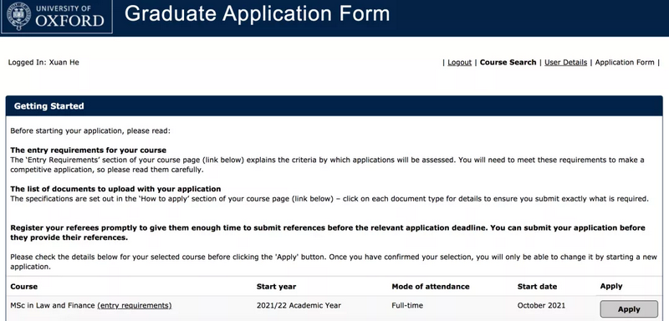
Task: Click the Mode of attendance column header
Action: tap(431, 287)
